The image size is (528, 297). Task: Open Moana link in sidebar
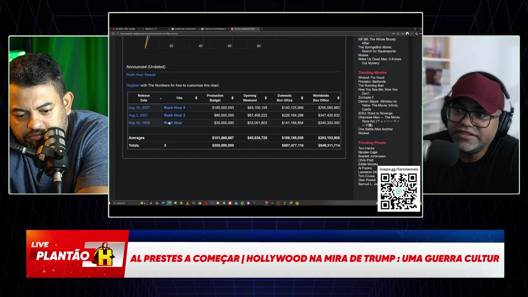[363, 55]
